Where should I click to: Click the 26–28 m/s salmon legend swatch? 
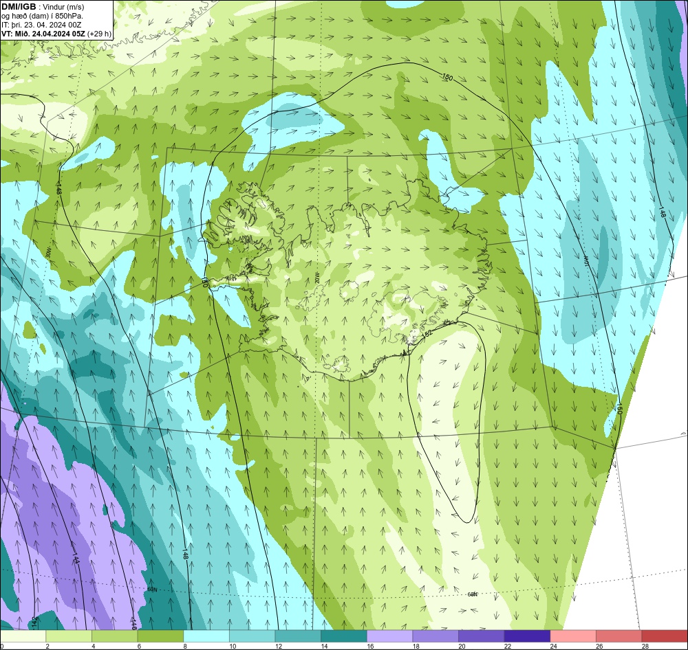click(619, 636)
